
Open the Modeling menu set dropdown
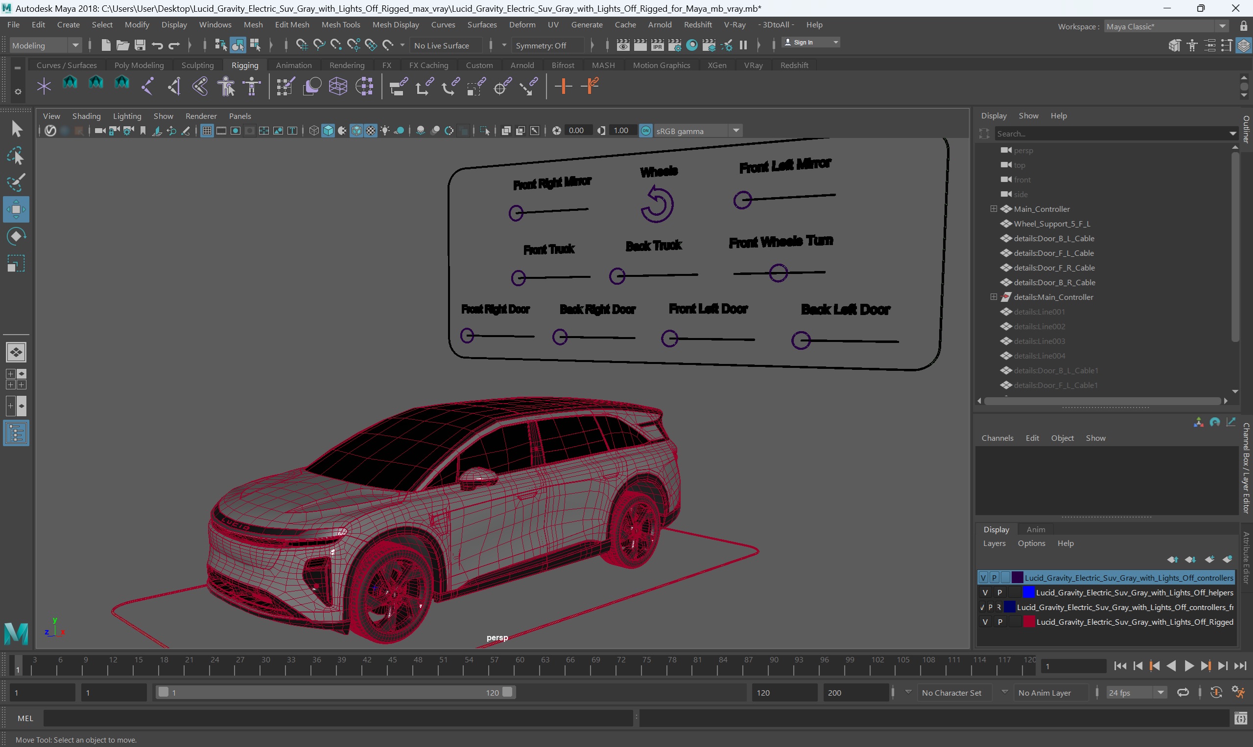[x=45, y=45]
